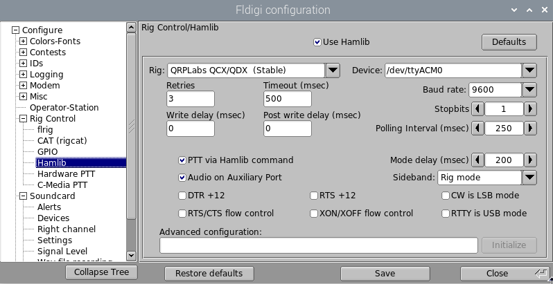The height and width of the screenshot is (284, 553).
Task: Select CAT (rigcat) in the tree
Action: click(63, 141)
